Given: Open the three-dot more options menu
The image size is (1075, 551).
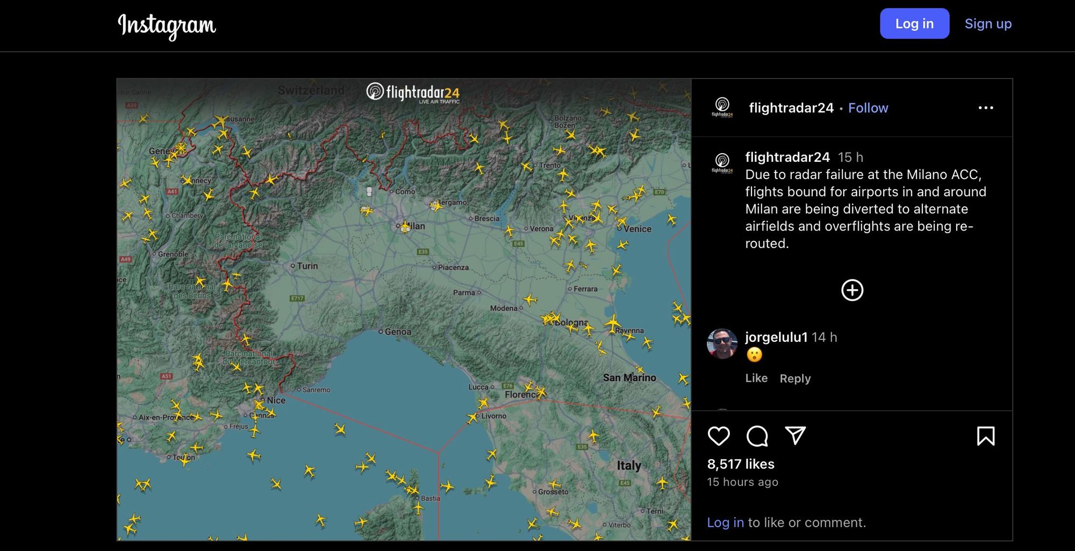Looking at the screenshot, I should click(x=985, y=108).
